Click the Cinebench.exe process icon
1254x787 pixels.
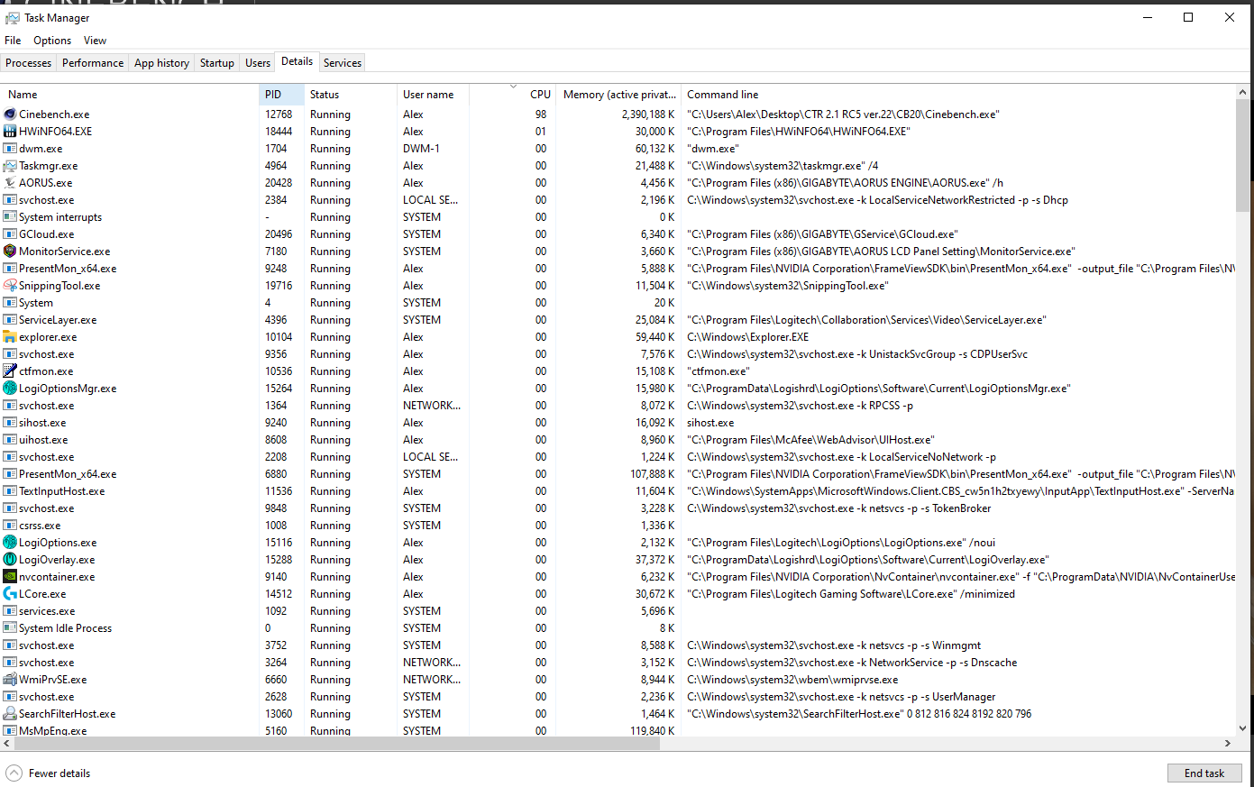click(x=10, y=114)
